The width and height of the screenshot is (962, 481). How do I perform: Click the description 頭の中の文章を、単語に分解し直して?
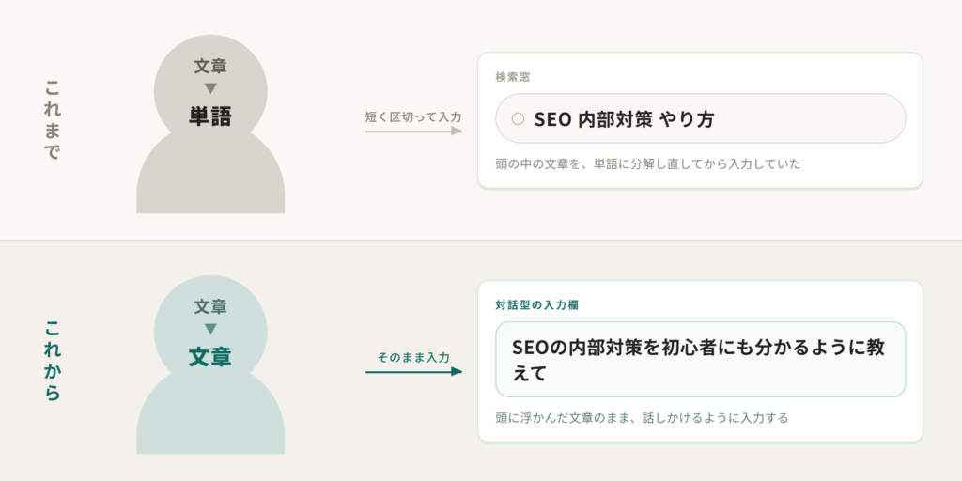pos(648,164)
